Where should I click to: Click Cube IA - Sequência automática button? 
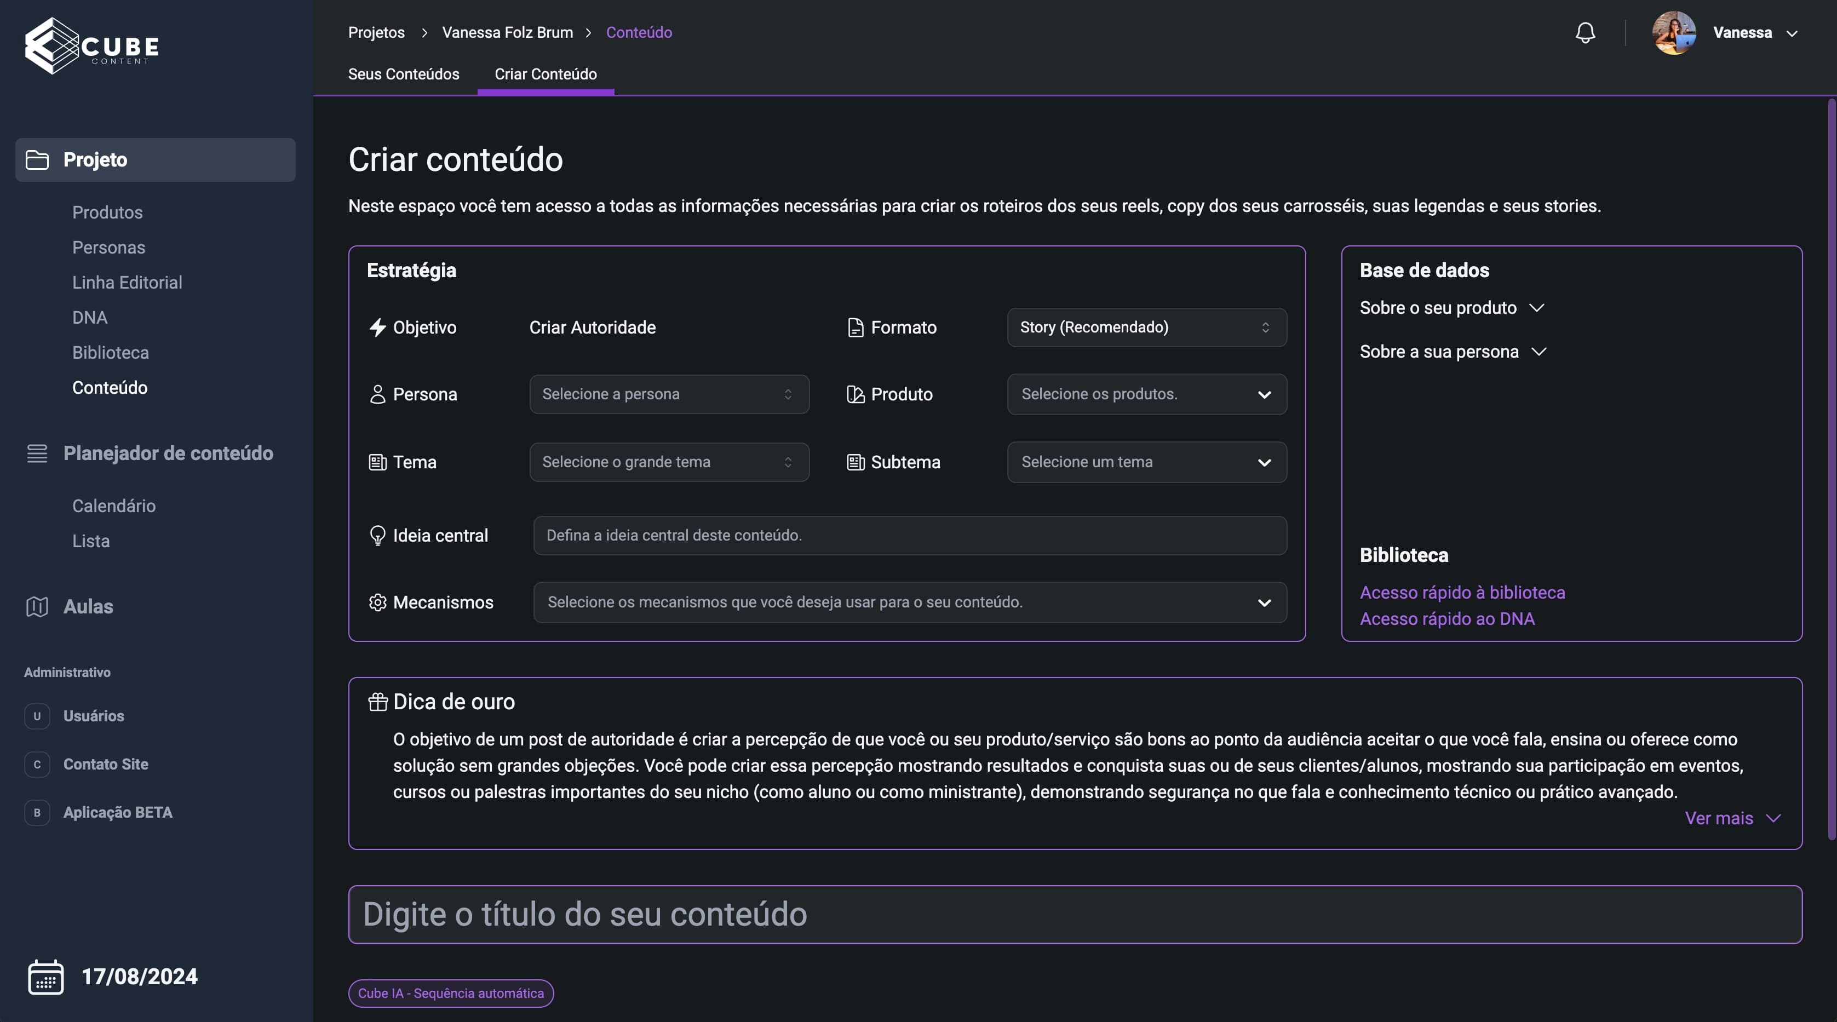[x=451, y=994]
